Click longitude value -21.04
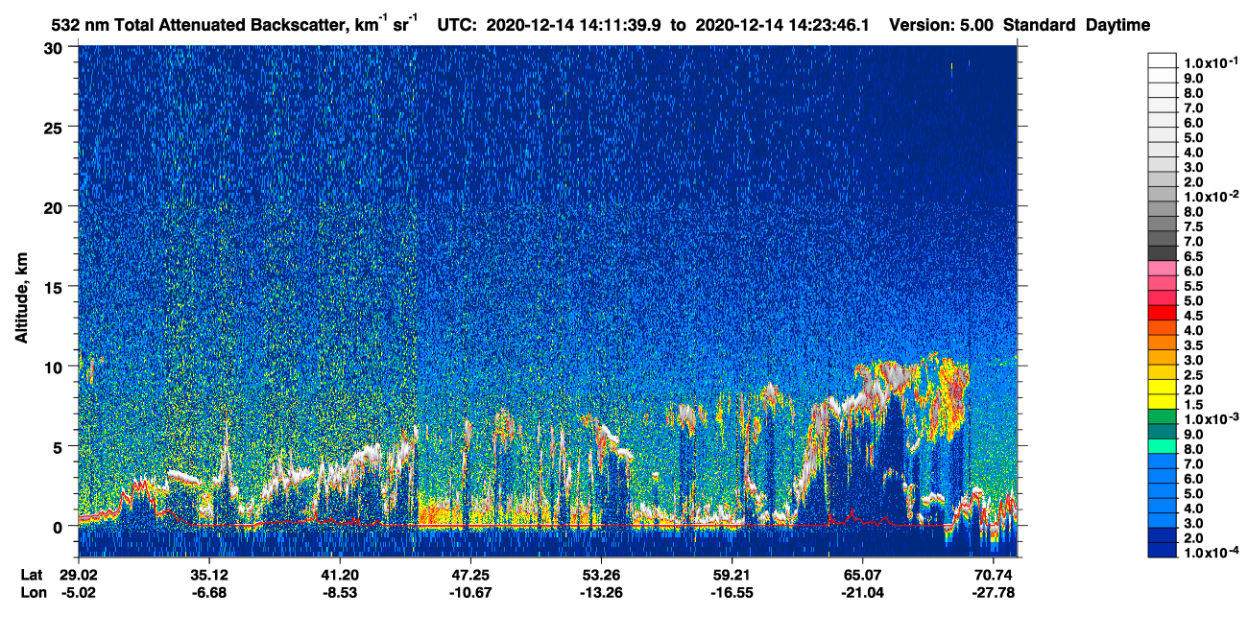The height and width of the screenshot is (640, 1248). pyautogui.click(x=862, y=593)
